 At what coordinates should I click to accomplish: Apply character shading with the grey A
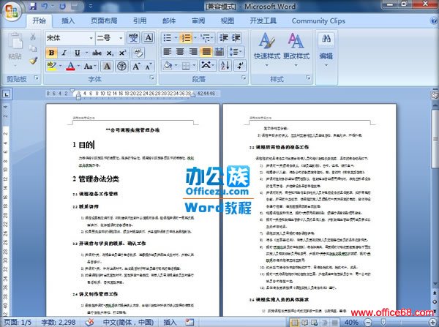[107, 67]
